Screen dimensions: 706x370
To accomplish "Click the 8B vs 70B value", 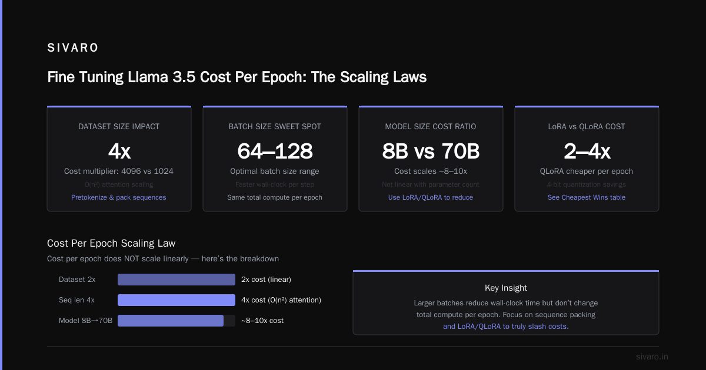I will [431, 151].
